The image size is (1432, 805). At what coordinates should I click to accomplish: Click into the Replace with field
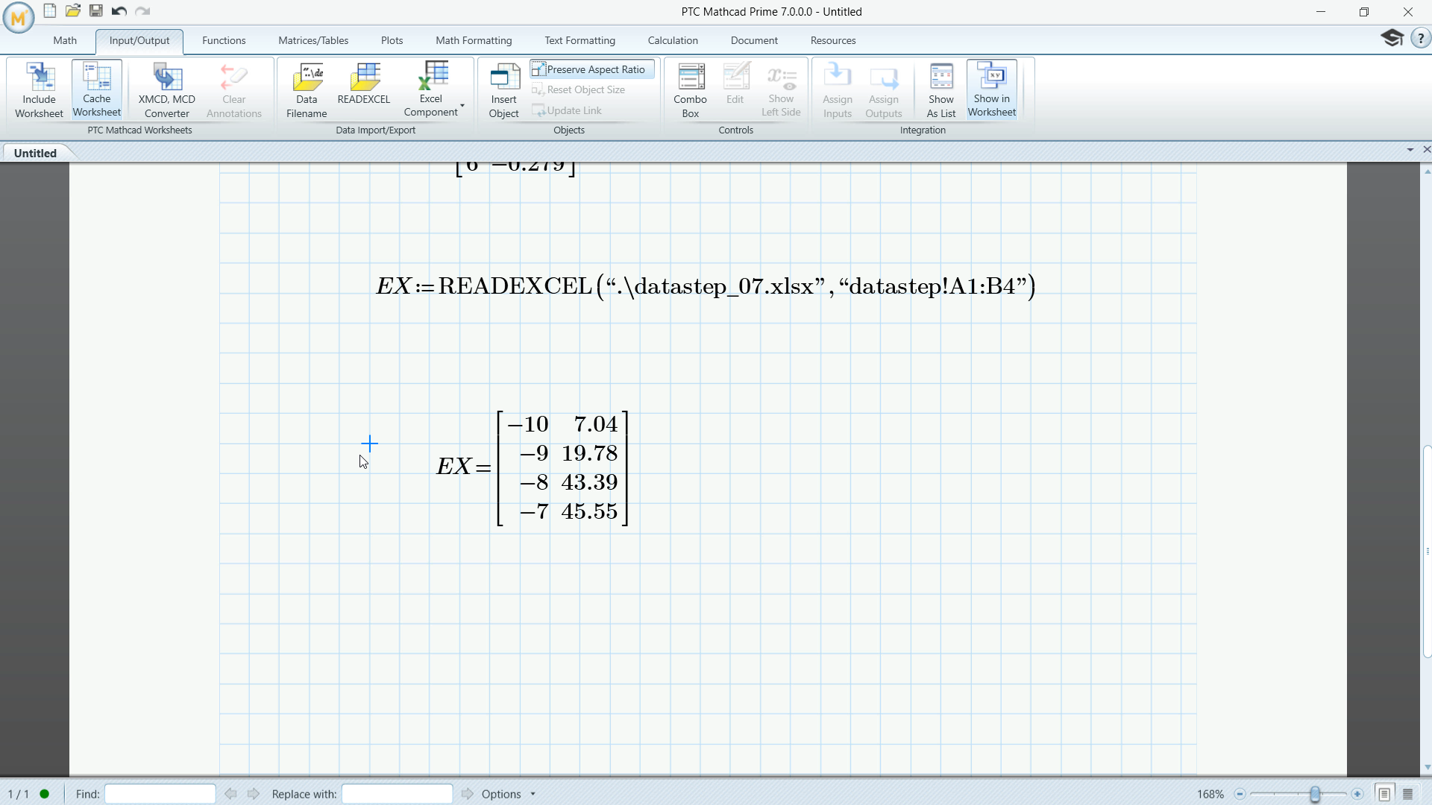(397, 794)
